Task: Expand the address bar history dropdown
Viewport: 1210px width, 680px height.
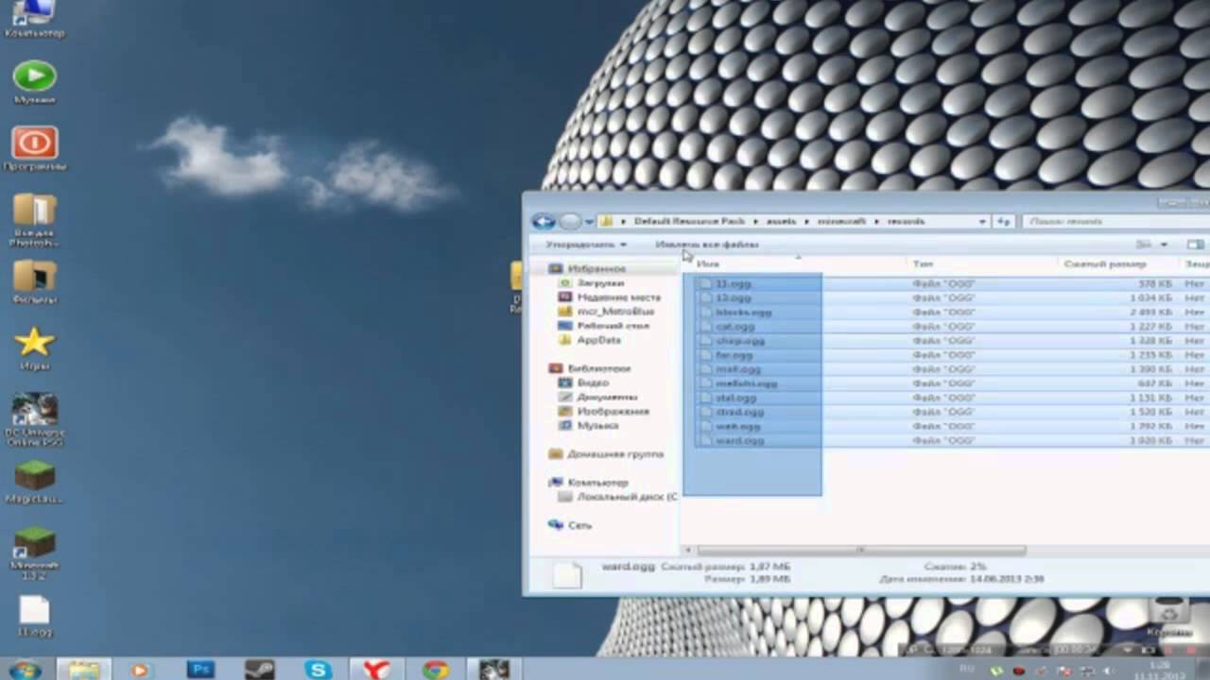Action: tap(983, 221)
